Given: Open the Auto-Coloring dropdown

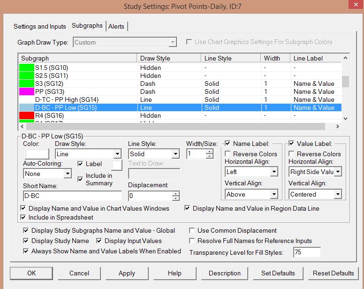Looking at the screenshot, I should point(68,174).
